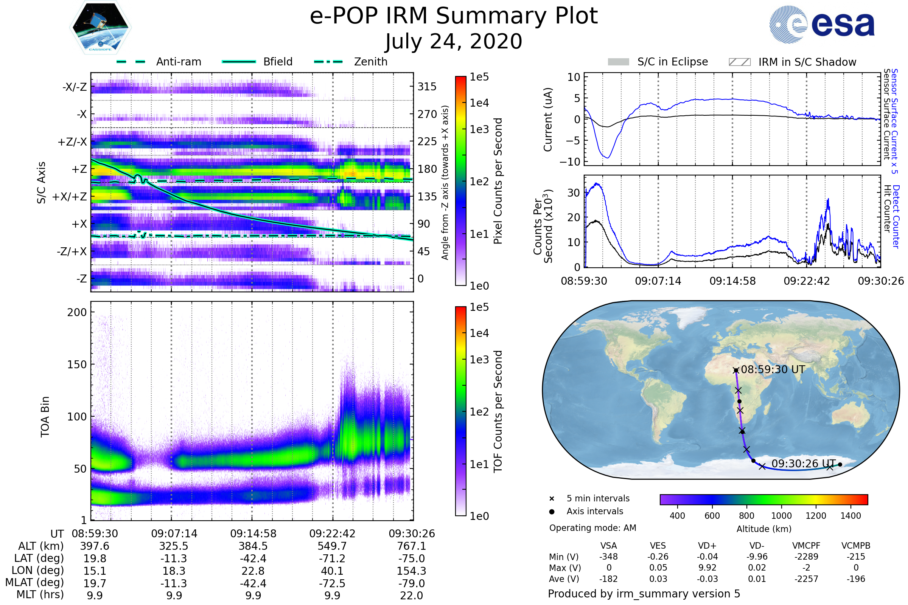Click the ESA logo
Viewport: 908px width, 605px height.
click(822, 25)
